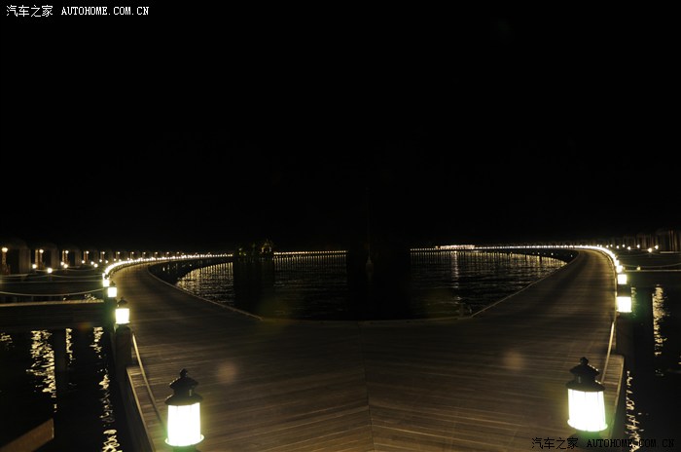The image size is (681, 452).
Task: Click the mid-distance lantern on right railing
Action: 624,301
